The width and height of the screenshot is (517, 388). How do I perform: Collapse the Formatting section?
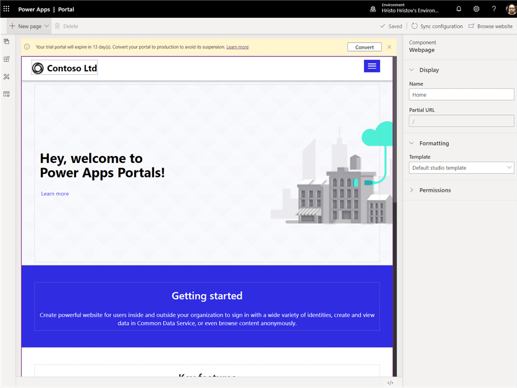tap(412, 143)
